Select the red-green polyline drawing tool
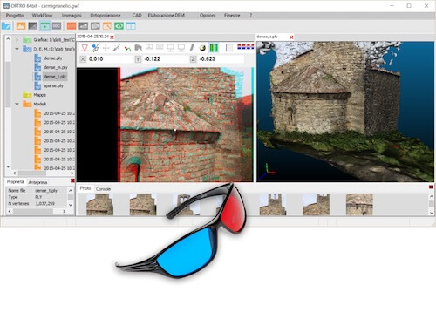Screen dimensions: 436x326 [127, 48]
